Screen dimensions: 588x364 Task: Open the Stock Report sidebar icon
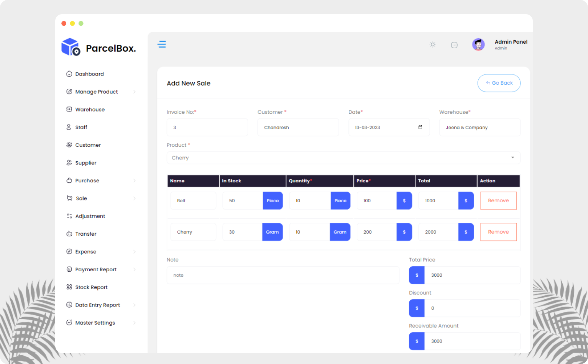tap(69, 287)
